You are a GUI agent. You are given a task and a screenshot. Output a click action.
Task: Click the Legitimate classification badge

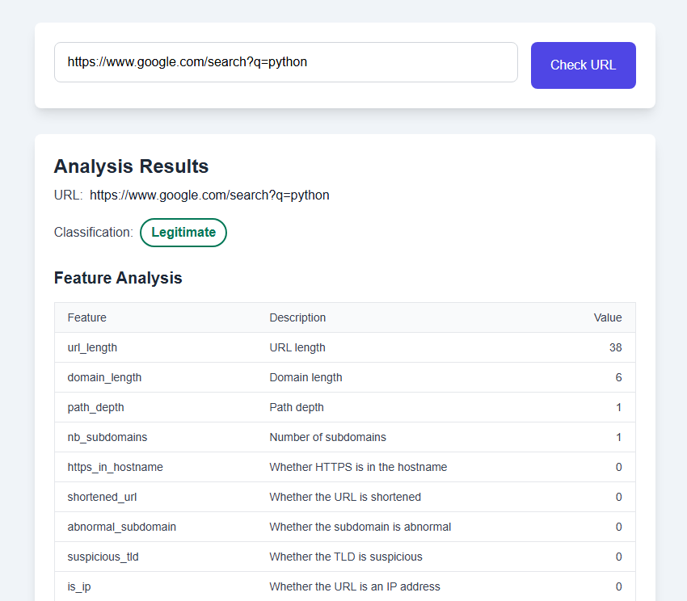[183, 233]
